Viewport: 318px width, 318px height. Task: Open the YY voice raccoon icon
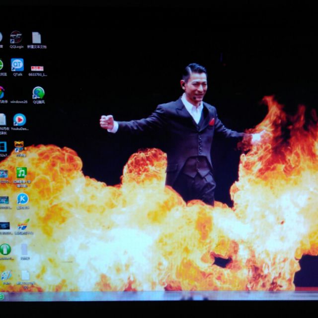[x=19, y=147]
